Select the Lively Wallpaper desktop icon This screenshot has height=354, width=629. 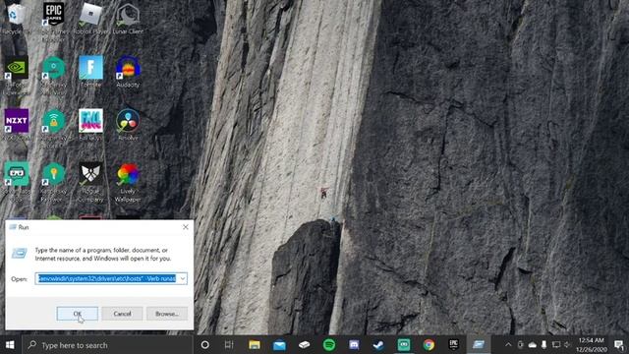tap(128, 181)
